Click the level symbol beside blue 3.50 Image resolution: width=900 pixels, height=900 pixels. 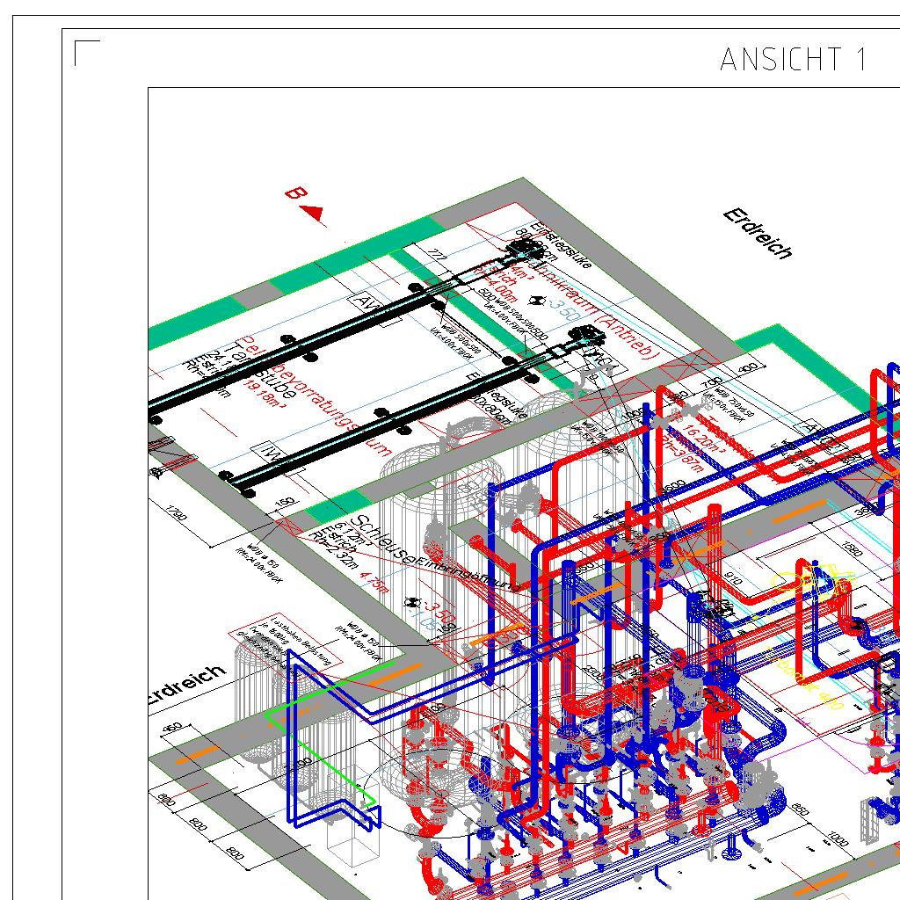coord(538,300)
